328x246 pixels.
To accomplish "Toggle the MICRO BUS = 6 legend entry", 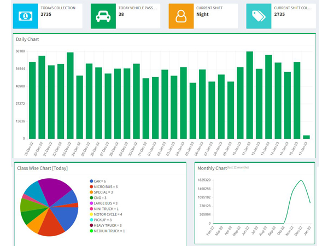I will pyautogui.click(x=104, y=186).
